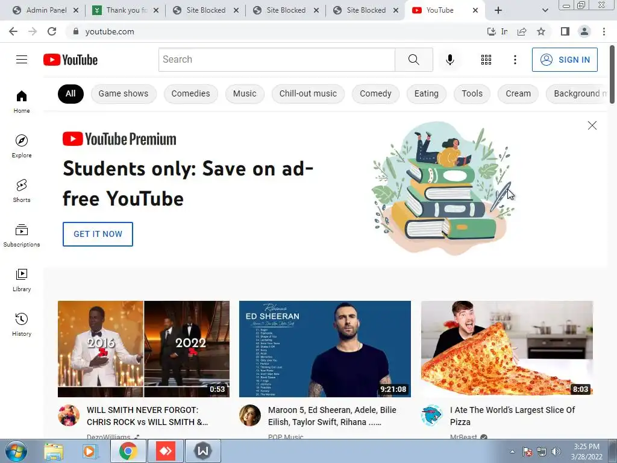
Task: Dismiss the YouTube Premium banner
Action: 592,125
